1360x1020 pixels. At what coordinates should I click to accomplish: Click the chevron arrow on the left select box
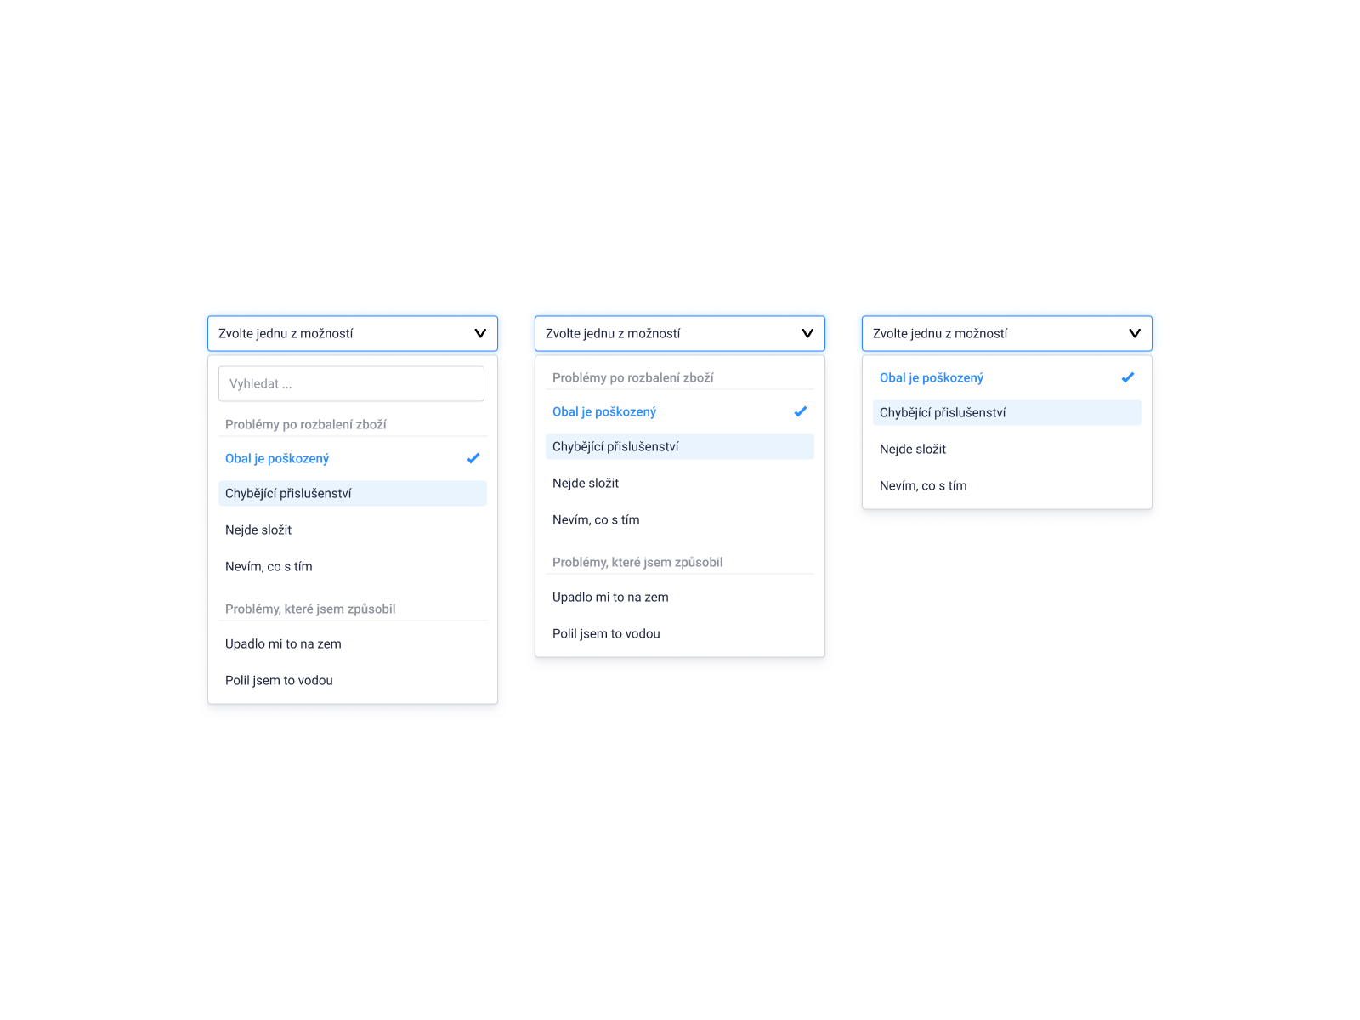tap(480, 333)
